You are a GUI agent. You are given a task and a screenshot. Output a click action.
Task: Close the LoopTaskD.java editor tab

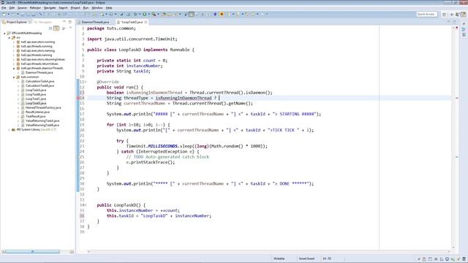[146, 22]
